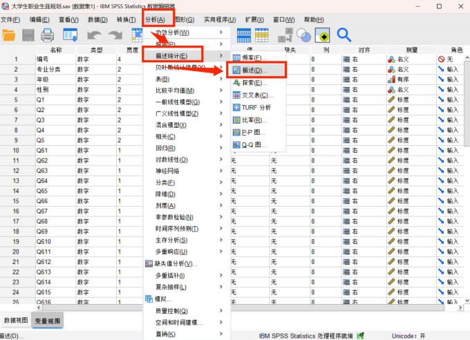The height and width of the screenshot is (340, 470).
Task: Click the Open data document folder icon
Action: pyautogui.click(x=10, y=35)
